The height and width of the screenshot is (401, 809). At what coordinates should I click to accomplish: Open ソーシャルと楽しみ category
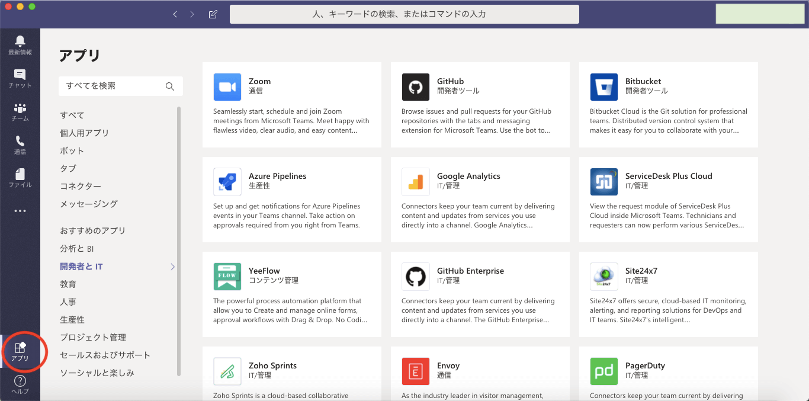(x=97, y=373)
